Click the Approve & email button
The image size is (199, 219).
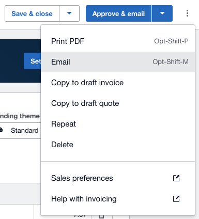tap(118, 13)
